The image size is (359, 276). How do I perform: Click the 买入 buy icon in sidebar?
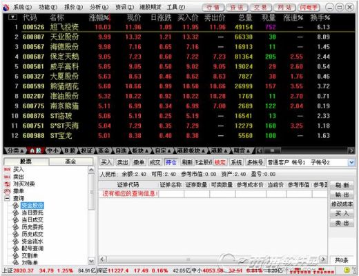coord(7,170)
